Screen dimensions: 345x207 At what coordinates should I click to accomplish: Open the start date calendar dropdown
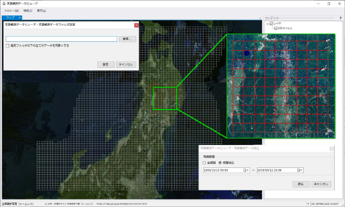click(x=246, y=170)
